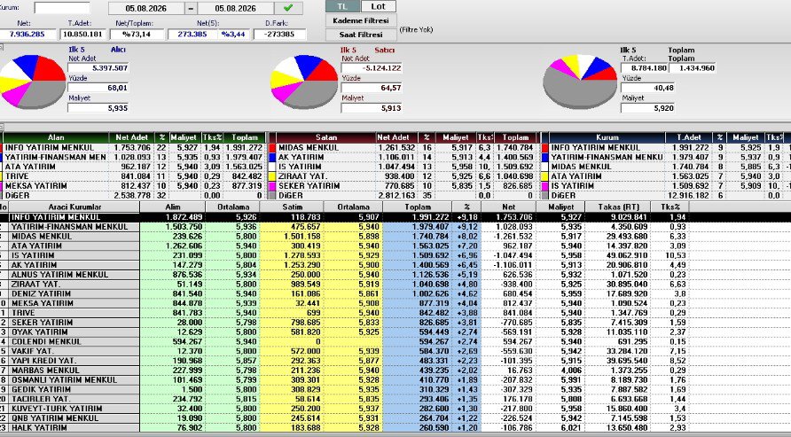This screenshot has width=791, height=437.
Task: Click blue swatch beside AK YATIRIM in Satan list
Action: click(272, 157)
